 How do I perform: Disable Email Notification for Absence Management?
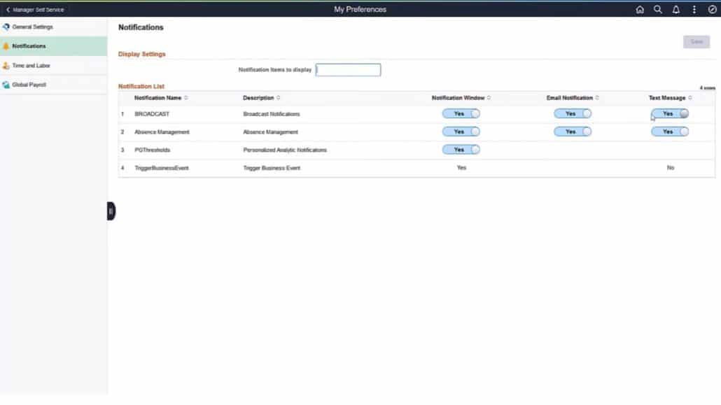click(572, 132)
